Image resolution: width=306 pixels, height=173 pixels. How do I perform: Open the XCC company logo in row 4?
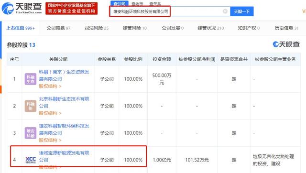(x=31, y=160)
